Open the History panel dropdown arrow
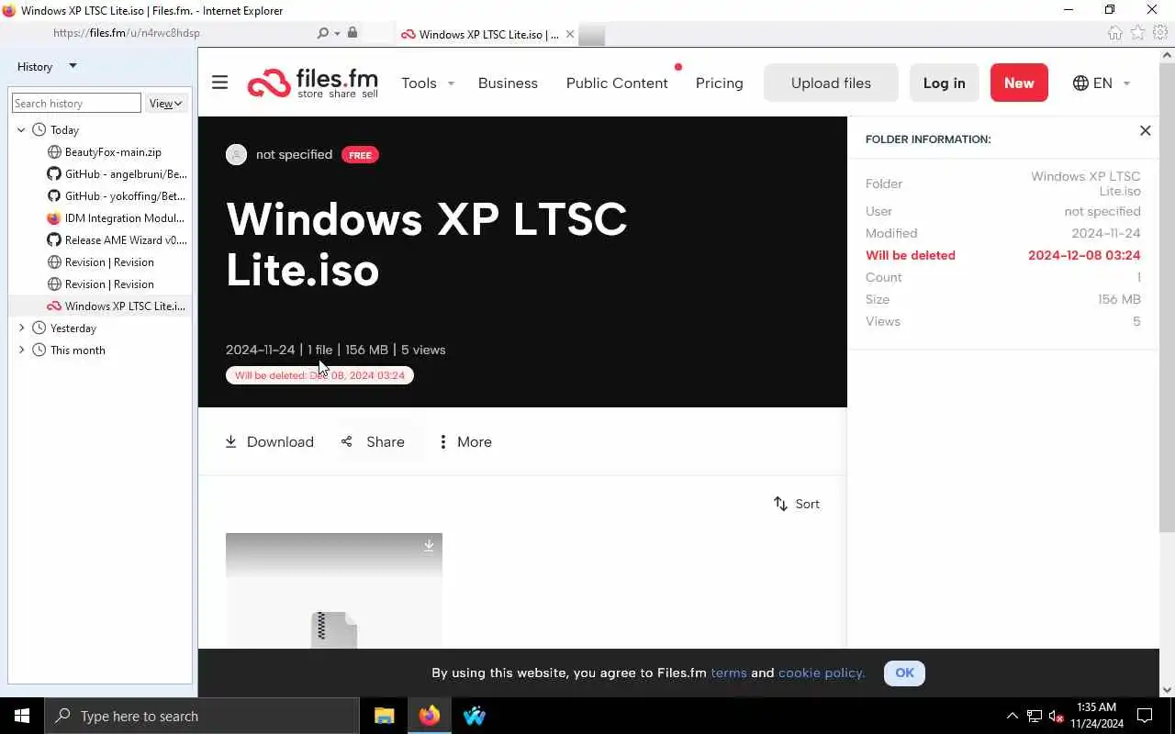The height and width of the screenshot is (734, 1175). (73, 66)
